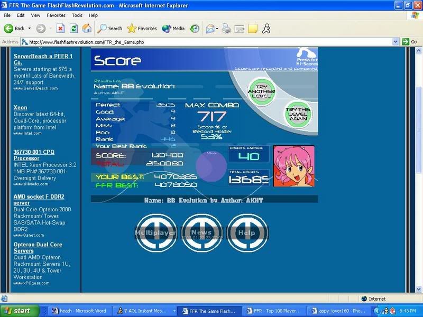Click the page scrollbar up arrow

pyautogui.click(x=419, y=50)
